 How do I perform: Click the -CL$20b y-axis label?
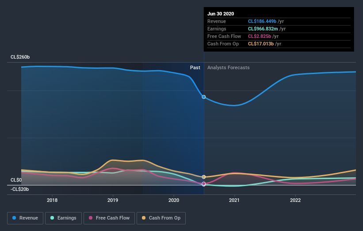point(20,189)
